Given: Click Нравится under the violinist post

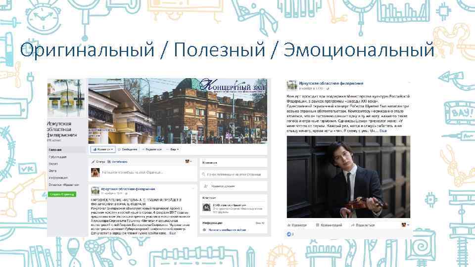Looking at the screenshot, I should point(297,225).
